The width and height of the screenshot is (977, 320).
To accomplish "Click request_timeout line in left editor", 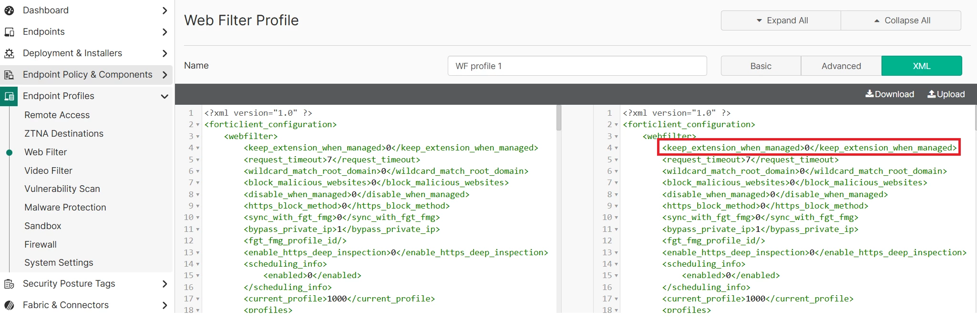I will tap(332, 160).
